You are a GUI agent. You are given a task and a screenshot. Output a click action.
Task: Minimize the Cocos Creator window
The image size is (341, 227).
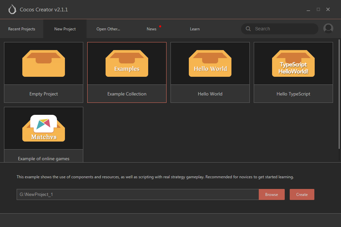point(308,10)
